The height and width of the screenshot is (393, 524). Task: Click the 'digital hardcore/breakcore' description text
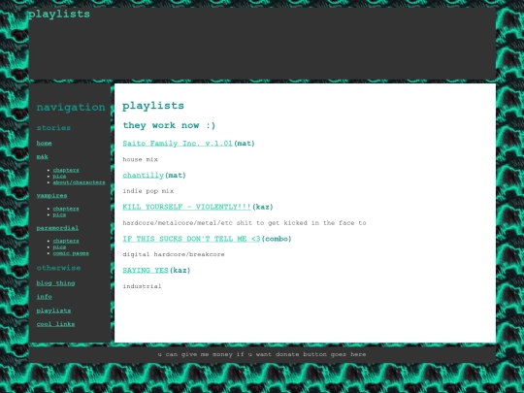174,254
